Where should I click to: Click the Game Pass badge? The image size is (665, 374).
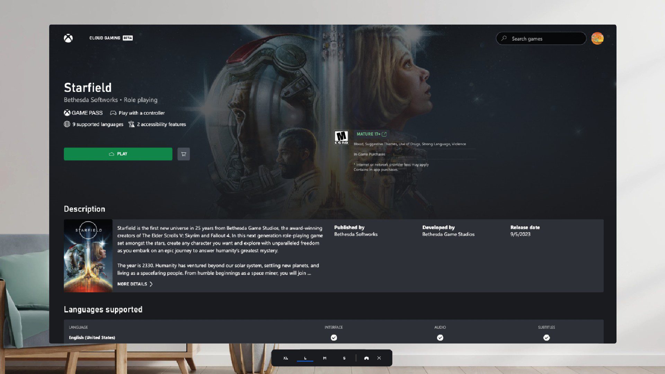coord(83,113)
